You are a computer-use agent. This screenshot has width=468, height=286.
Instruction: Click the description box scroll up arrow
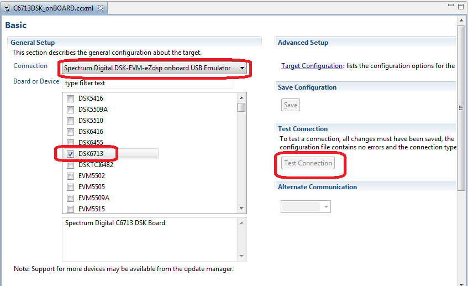[x=241, y=223]
